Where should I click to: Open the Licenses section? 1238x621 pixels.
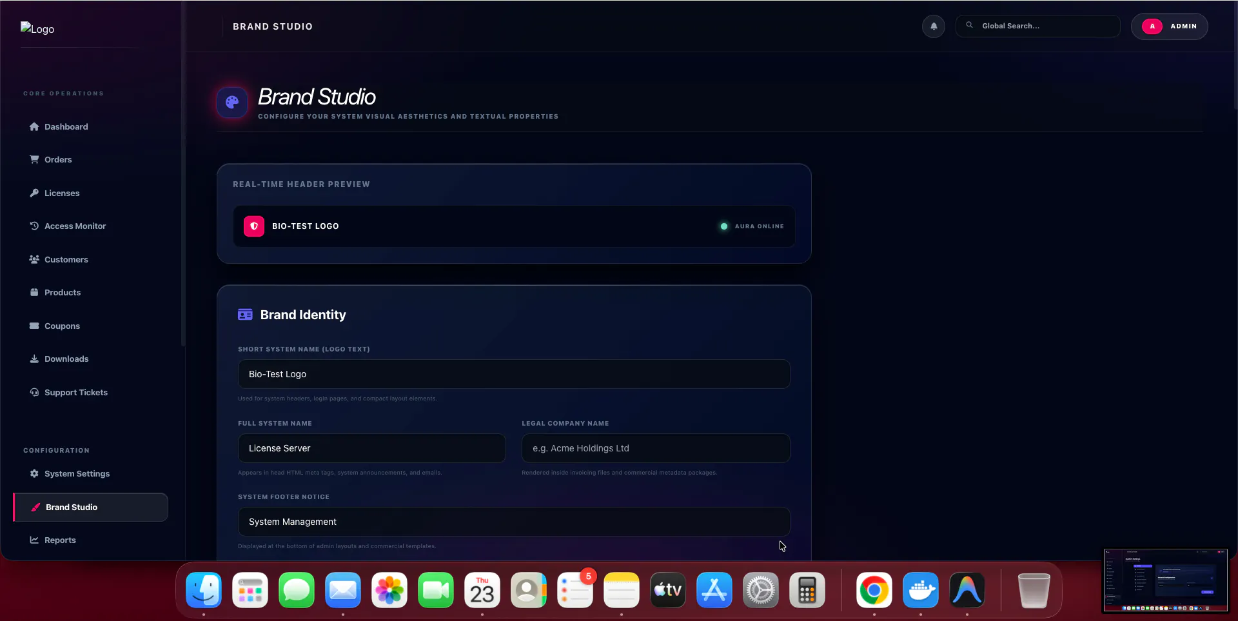90,193
